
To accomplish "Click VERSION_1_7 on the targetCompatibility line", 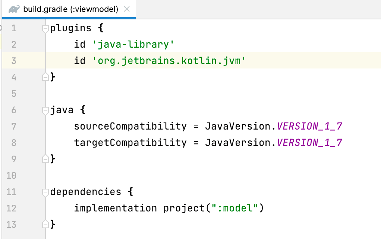I will (x=309, y=143).
